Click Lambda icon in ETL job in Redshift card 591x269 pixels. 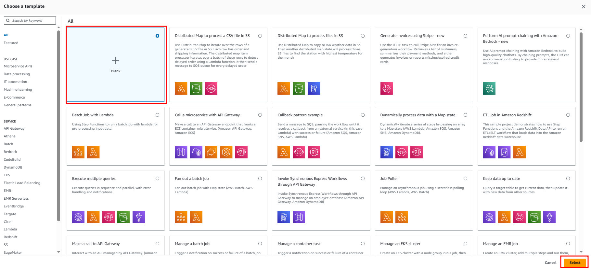click(x=520, y=152)
